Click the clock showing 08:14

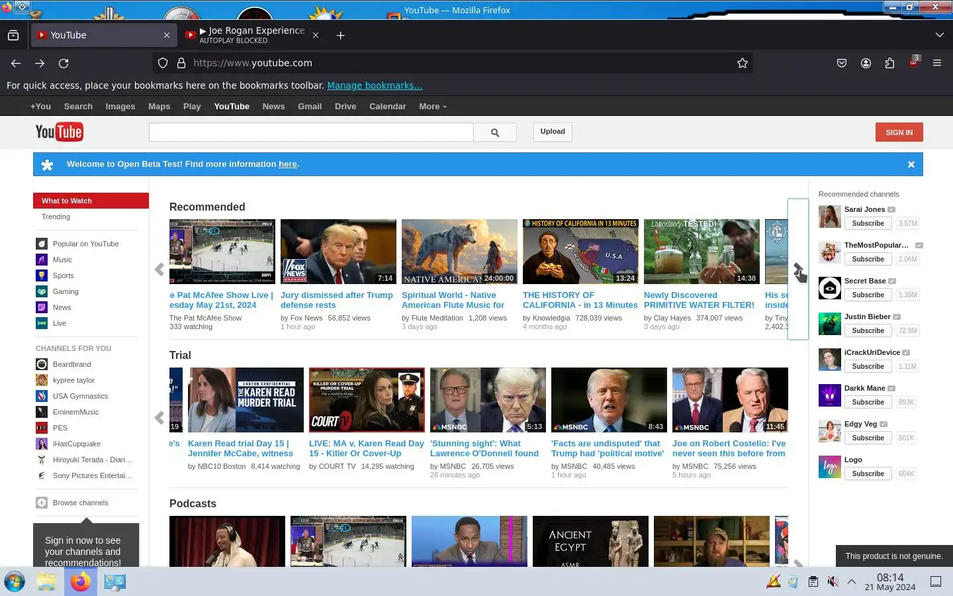[890, 582]
